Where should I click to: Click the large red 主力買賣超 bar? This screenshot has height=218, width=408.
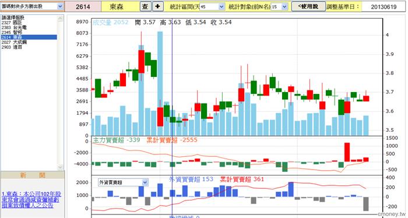(x=347, y=152)
